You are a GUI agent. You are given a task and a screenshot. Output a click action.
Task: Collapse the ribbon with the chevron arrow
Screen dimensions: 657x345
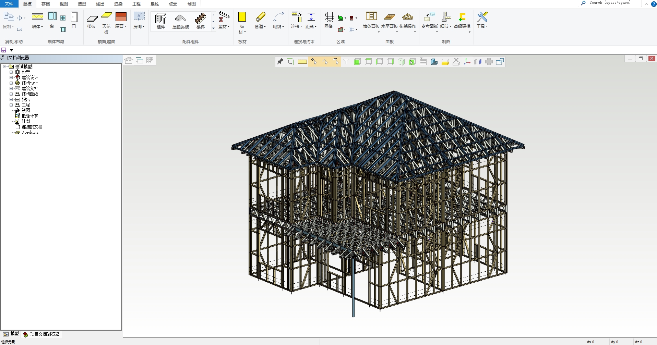click(x=646, y=4)
